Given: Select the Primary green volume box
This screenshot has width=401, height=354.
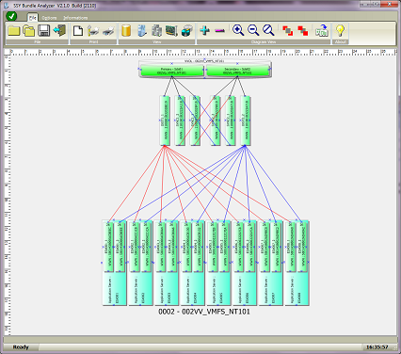Looking at the screenshot, I should click(x=171, y=71).
